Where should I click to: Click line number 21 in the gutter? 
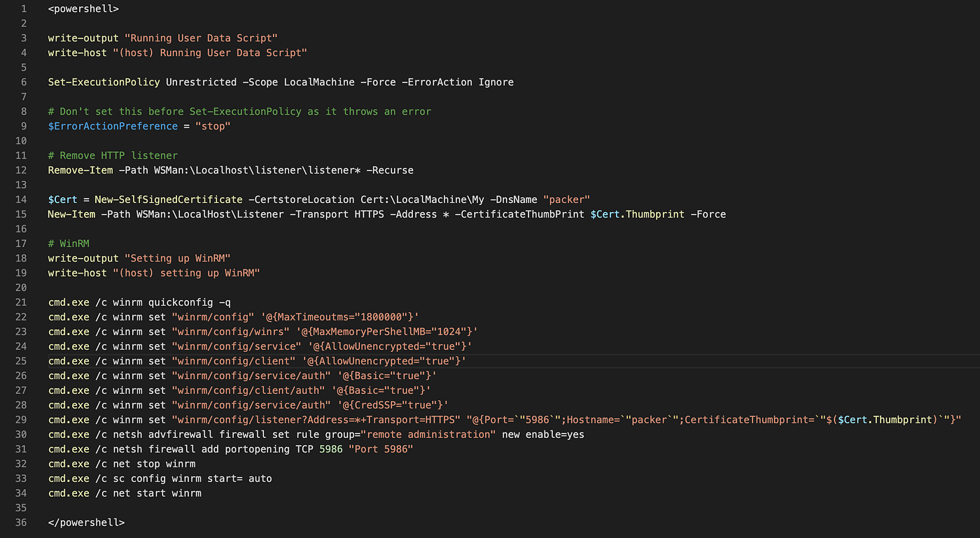[21, 302]
